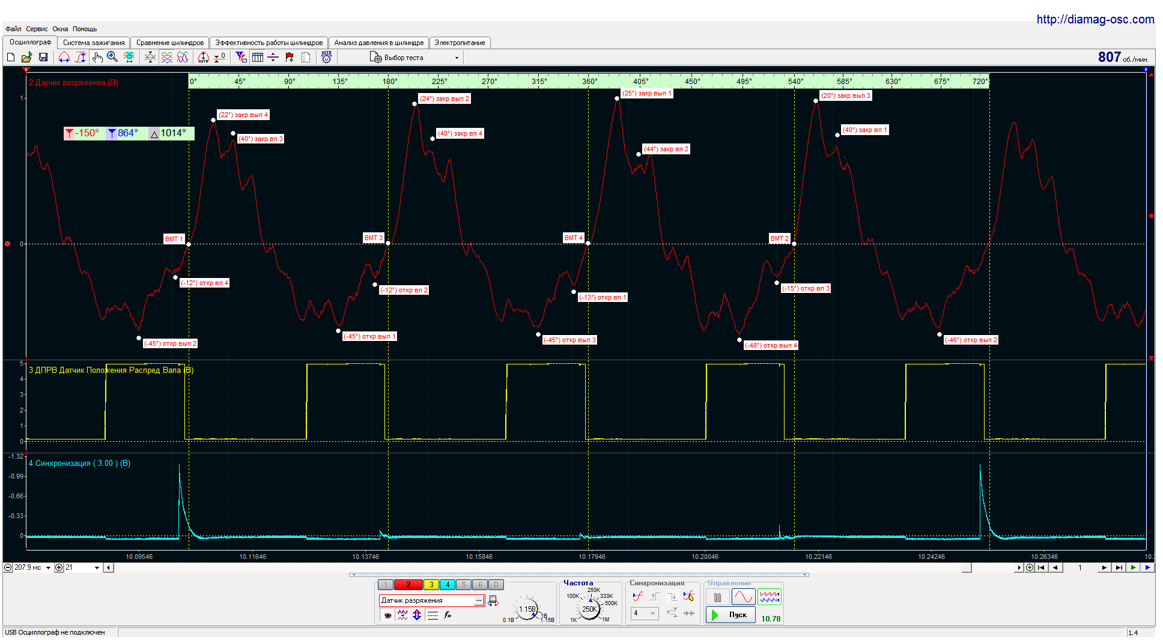Switch to the Сравнение цилиндров tab
The height and width of the screenshot is (640, 1163).
(170, 43)
